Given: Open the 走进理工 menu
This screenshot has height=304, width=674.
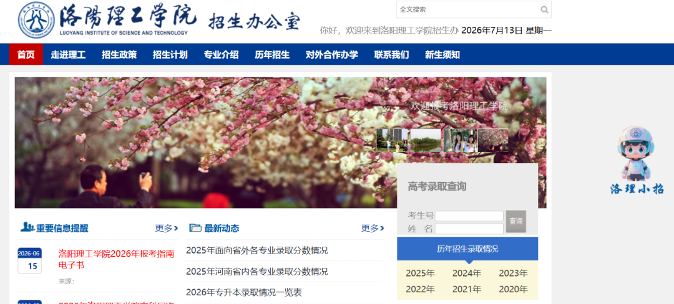Looking at the screenshot, I should [69, 54].
